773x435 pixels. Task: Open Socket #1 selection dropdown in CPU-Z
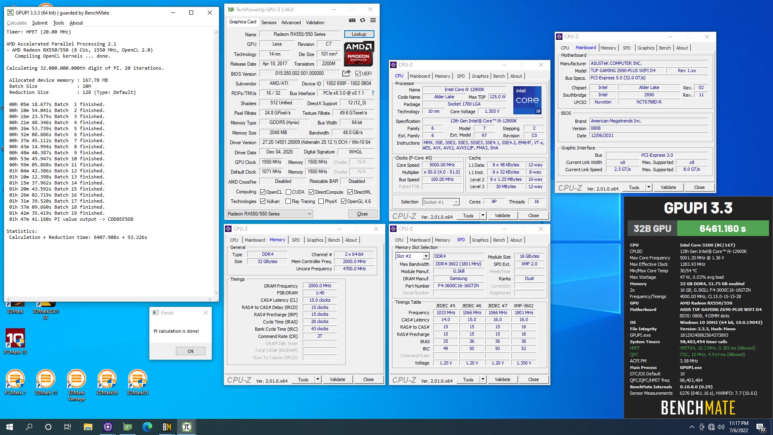[x=441, y=202]
